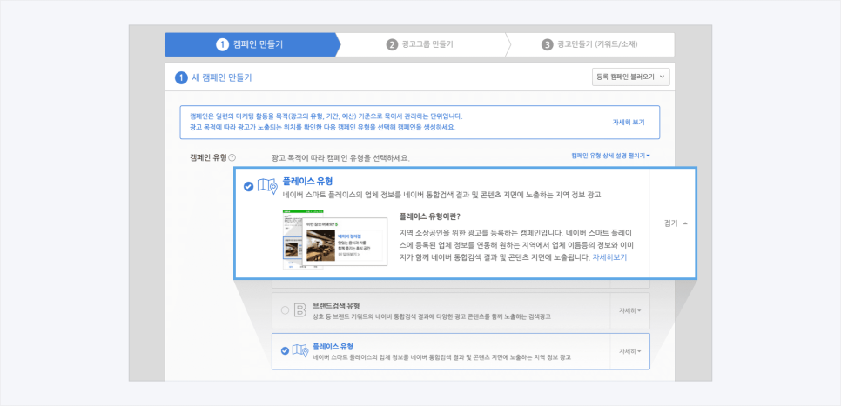Click the enlarged 플레이스 유형 title text
This screenshot has width=841, height=406.
click(307, 182)
